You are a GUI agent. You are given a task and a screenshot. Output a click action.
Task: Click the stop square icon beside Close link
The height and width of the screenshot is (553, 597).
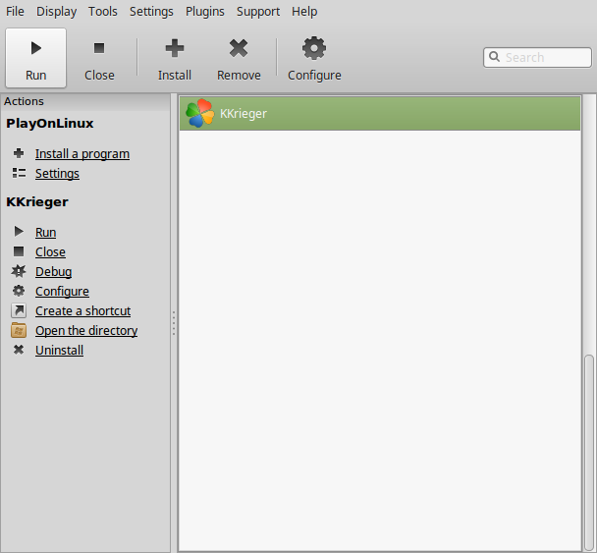click(19, 251)
